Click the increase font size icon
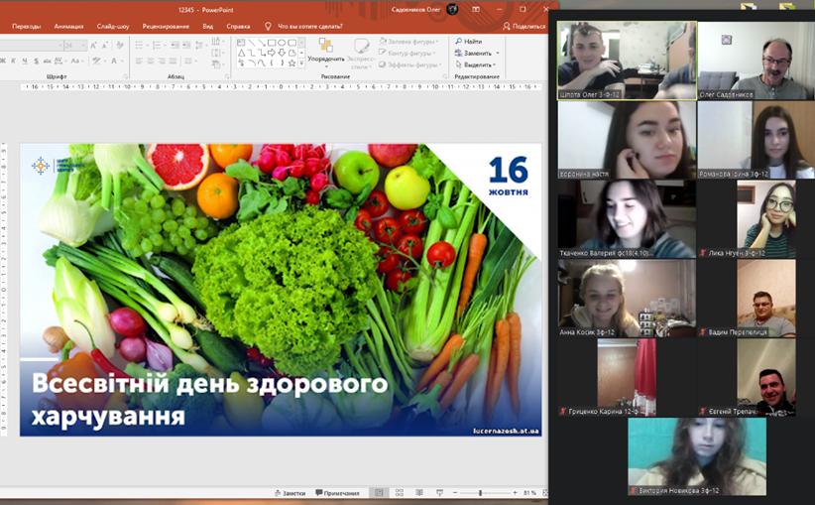 click(x=93, y=46)
